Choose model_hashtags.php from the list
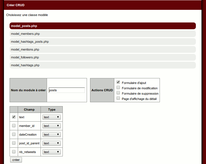Image resolution: width=206 pixels, height=164 pixels. click(25, 65)
